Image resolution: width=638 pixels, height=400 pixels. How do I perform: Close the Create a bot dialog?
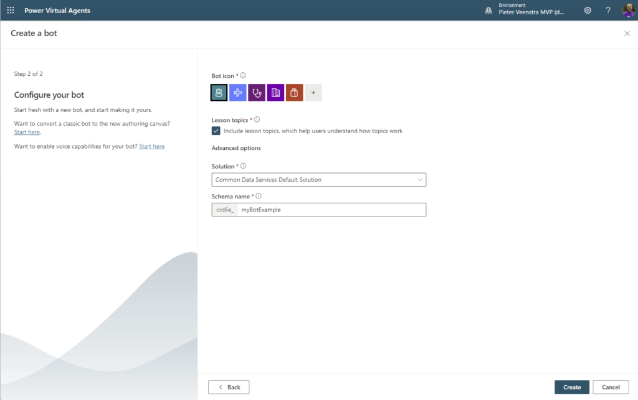627,34
